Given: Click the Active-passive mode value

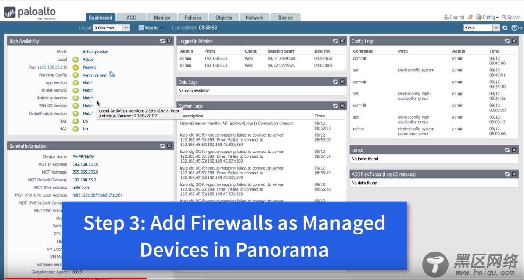Looking at the screenshot, I should [x=95, y=52].
